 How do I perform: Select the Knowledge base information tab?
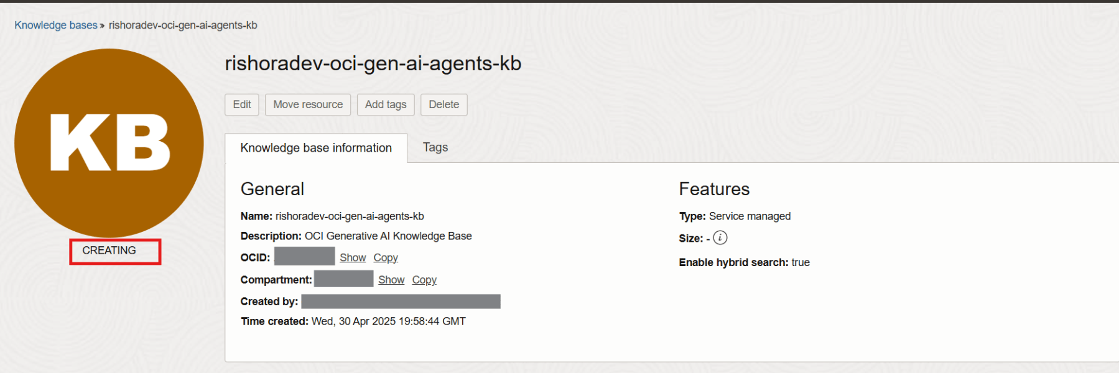[x=316, y=148]
